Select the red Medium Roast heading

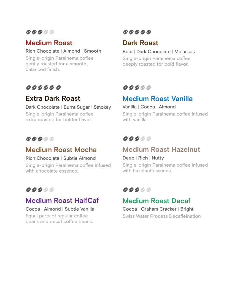49,43
